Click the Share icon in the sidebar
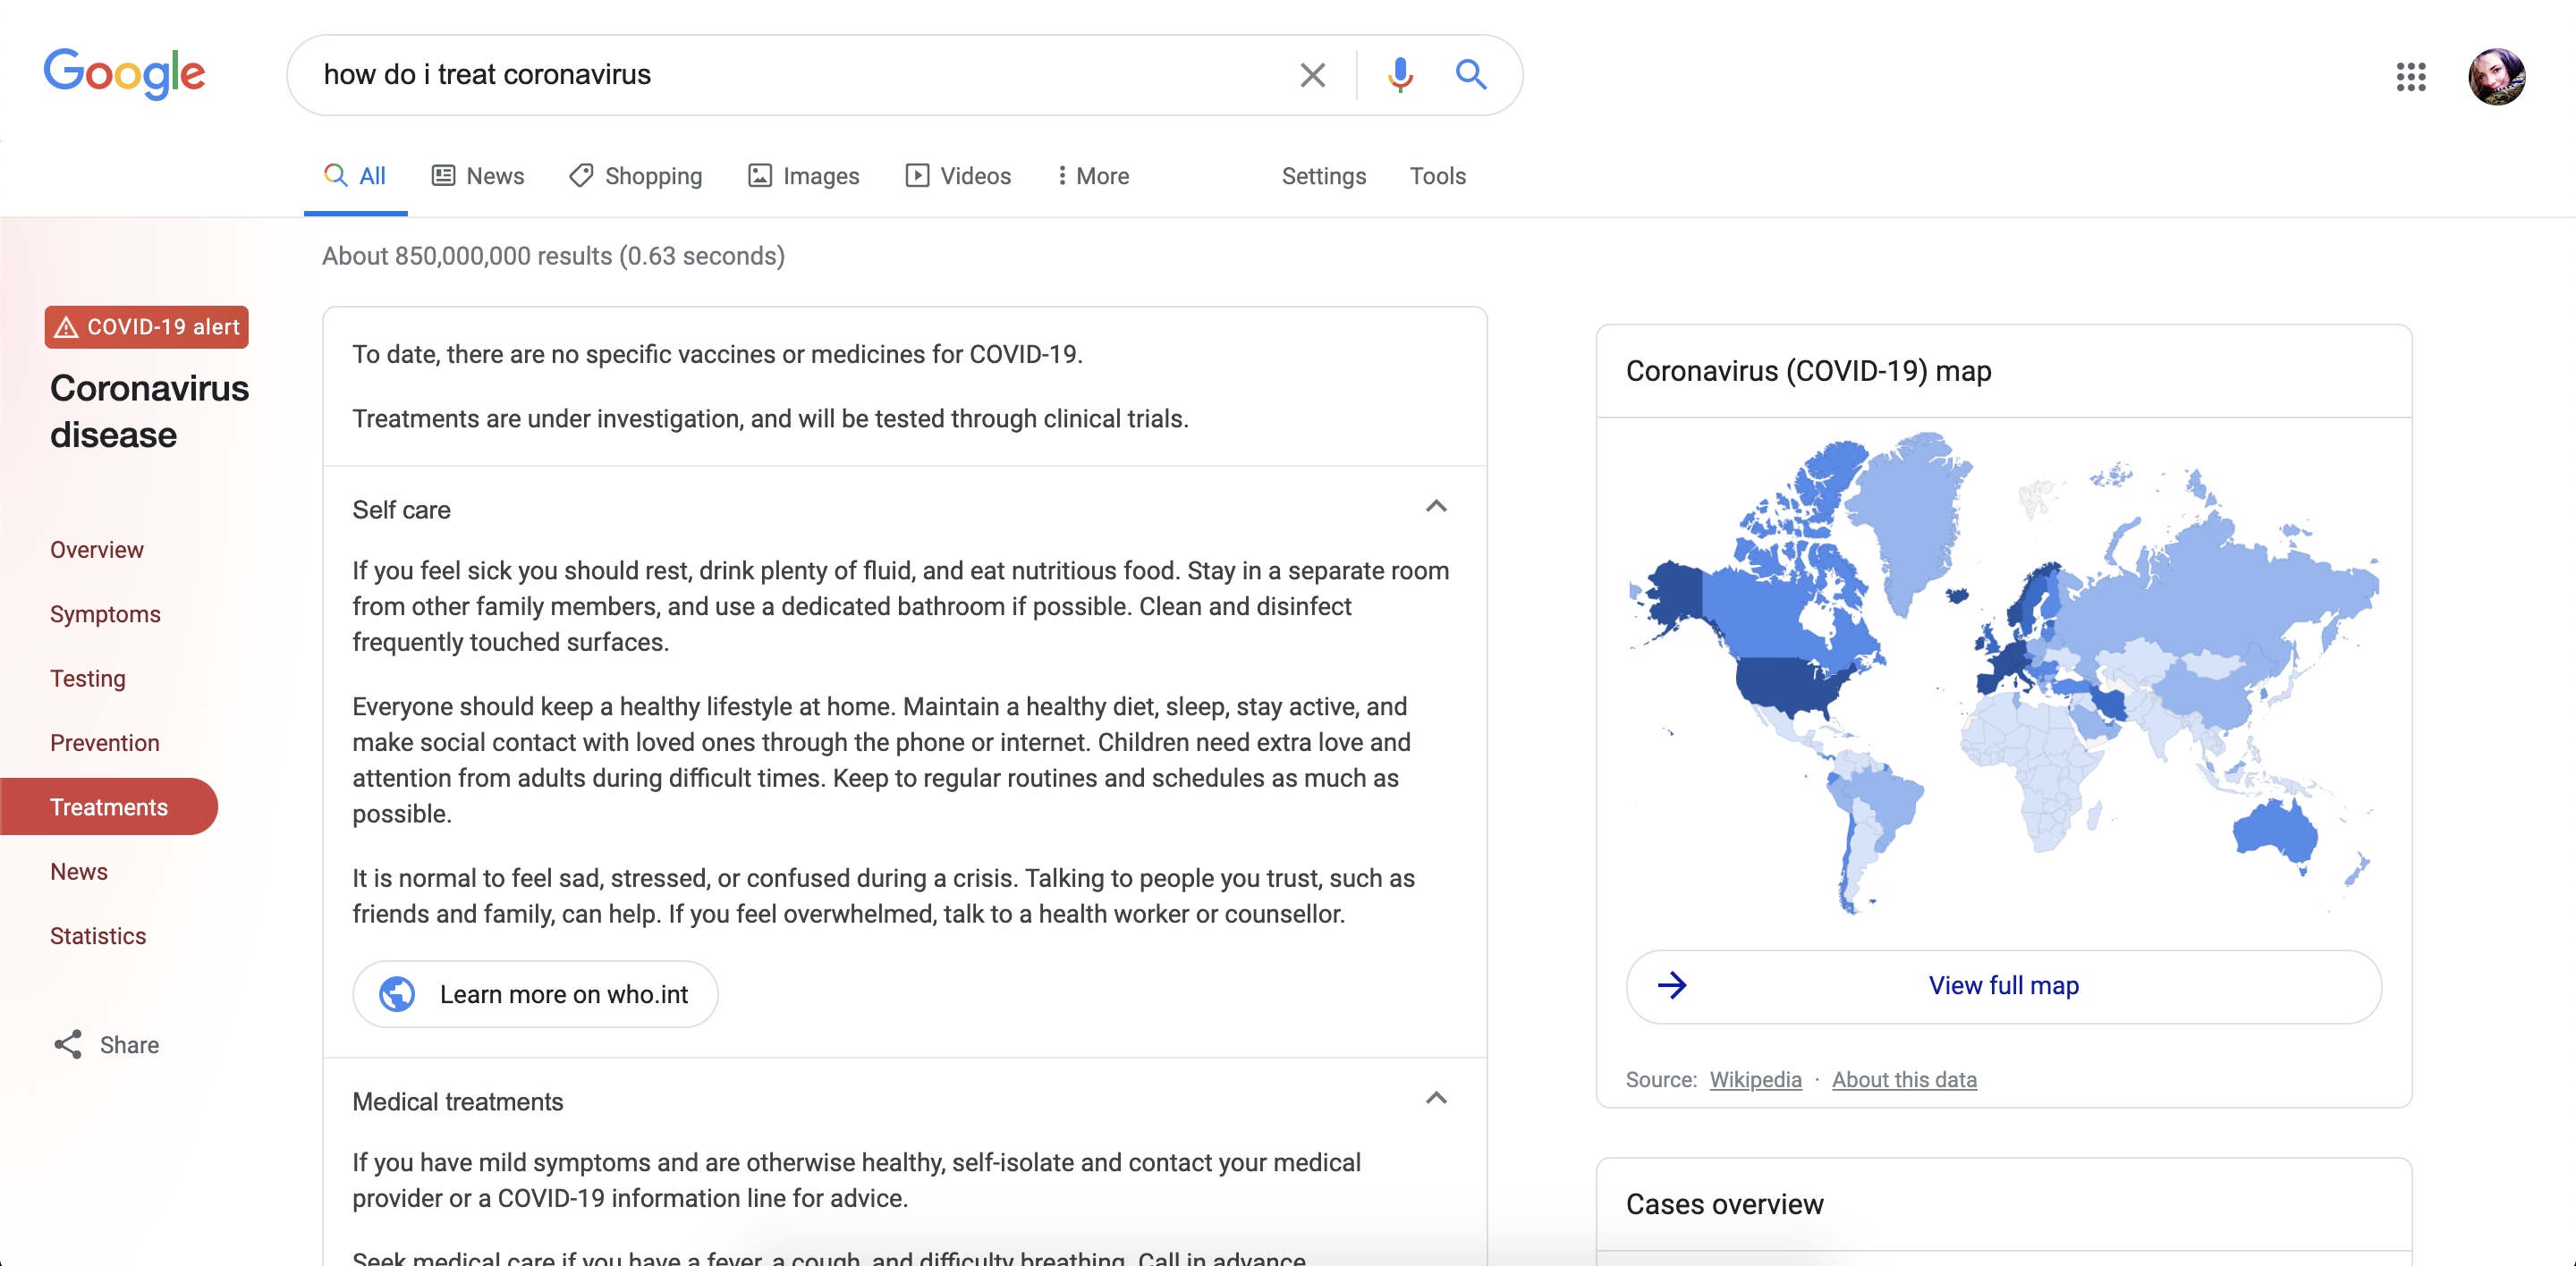 click(68, 1044)
